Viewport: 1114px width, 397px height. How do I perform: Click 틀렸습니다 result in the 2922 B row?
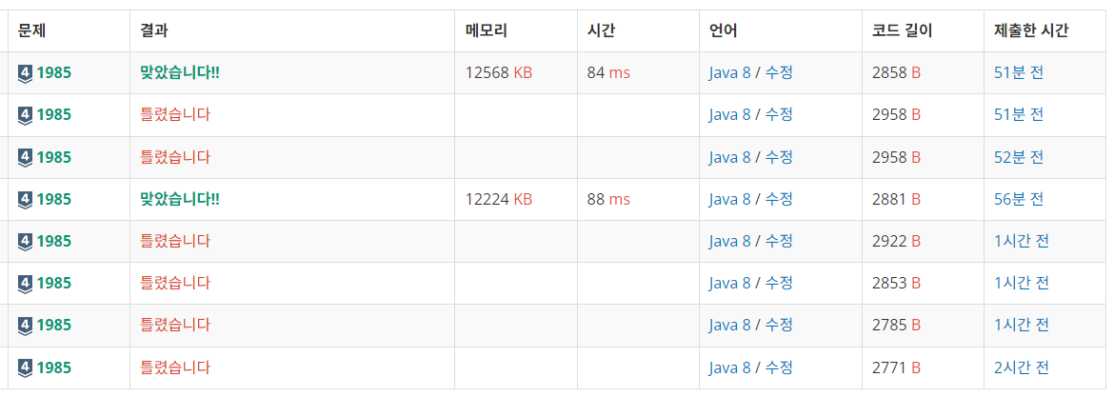pos(175,242)
